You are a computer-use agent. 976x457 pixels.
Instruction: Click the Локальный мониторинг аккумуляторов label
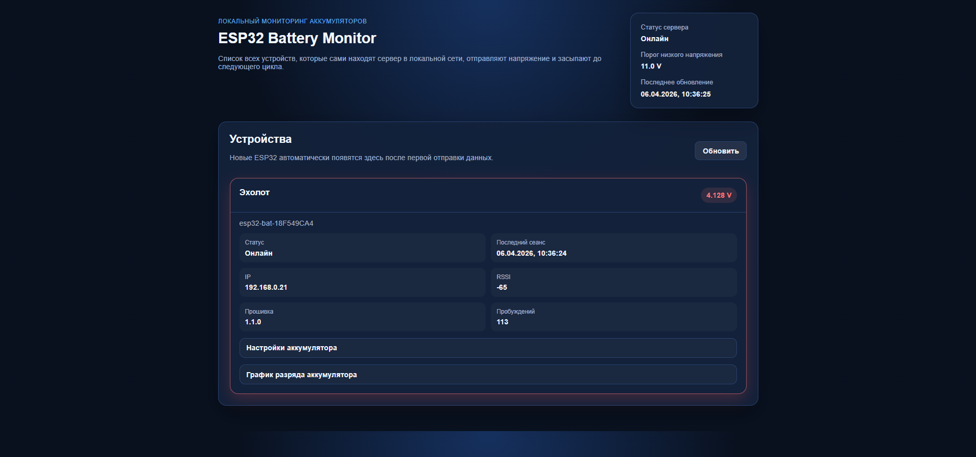(292, 21)
